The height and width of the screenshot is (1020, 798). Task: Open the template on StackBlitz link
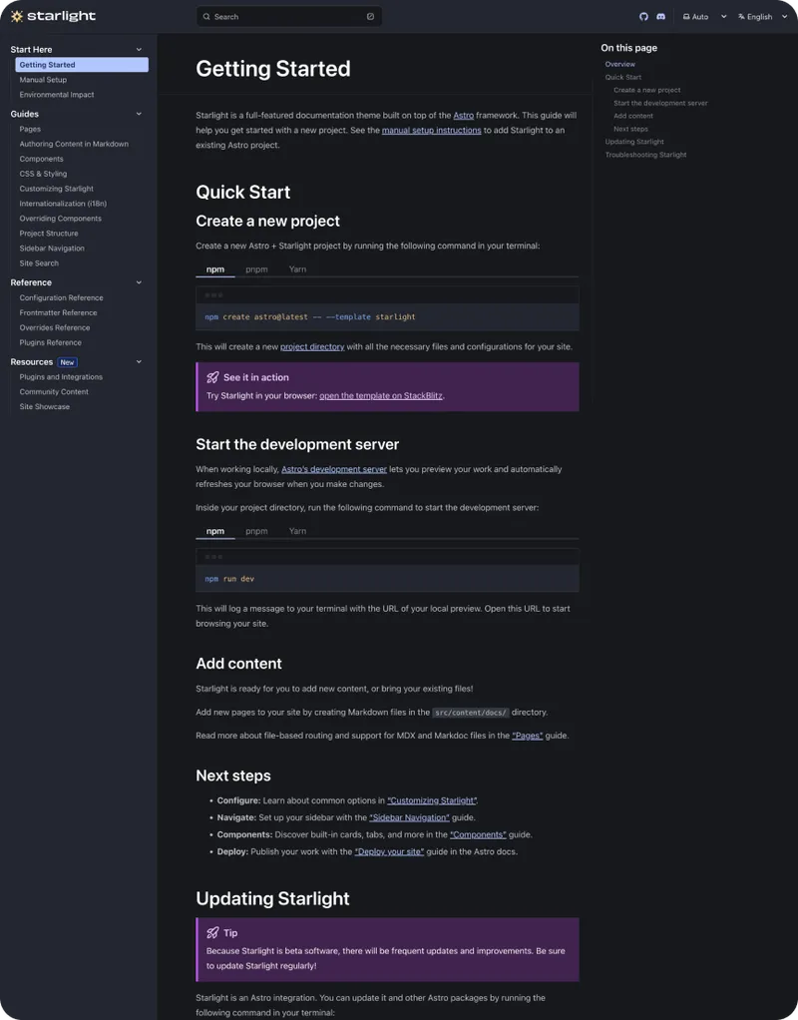click(381, 396)
